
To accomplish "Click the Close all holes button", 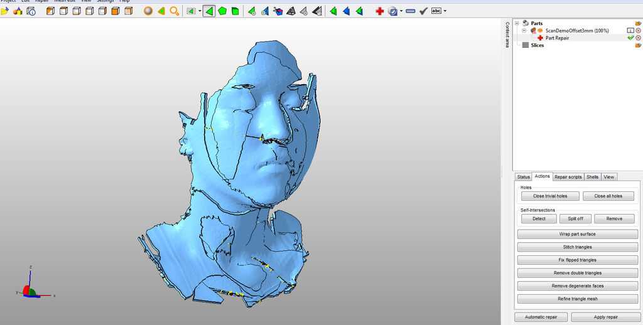I will (x=608, y=196).
